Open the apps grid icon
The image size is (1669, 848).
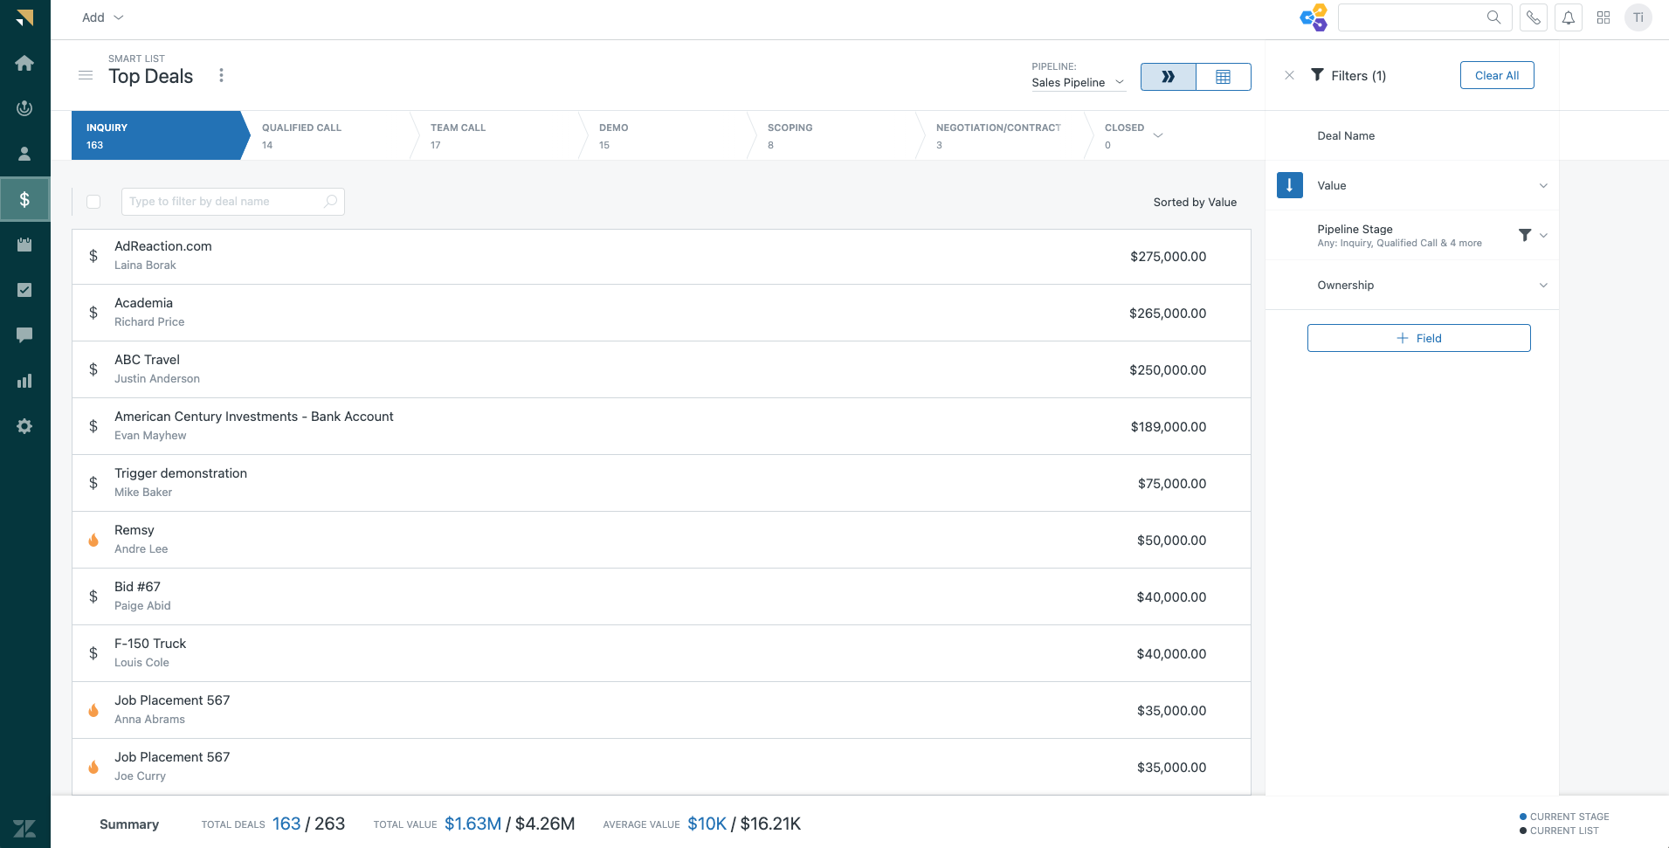pos(1603,17)
